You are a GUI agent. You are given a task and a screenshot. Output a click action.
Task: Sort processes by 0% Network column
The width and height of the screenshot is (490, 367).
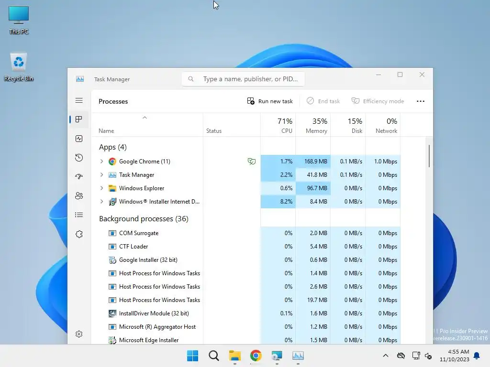click(383, 125)
